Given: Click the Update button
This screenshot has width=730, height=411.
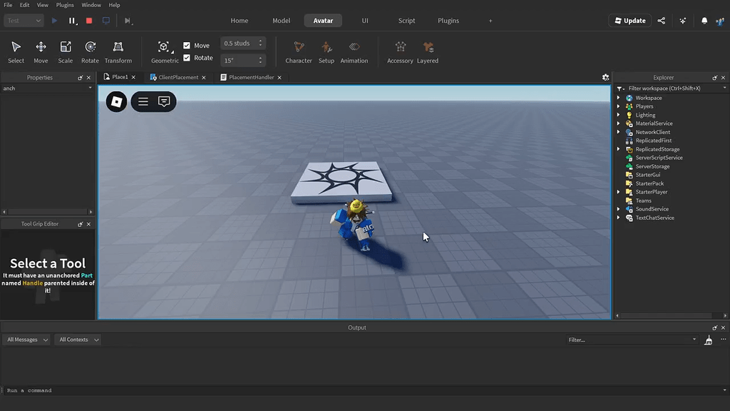Looking at the screenshot, I should point(629,21).
